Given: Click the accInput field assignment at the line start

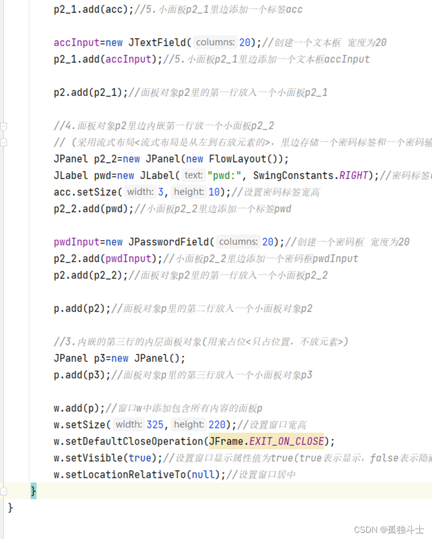Looking at the screenshot, I should pos(76,42).
